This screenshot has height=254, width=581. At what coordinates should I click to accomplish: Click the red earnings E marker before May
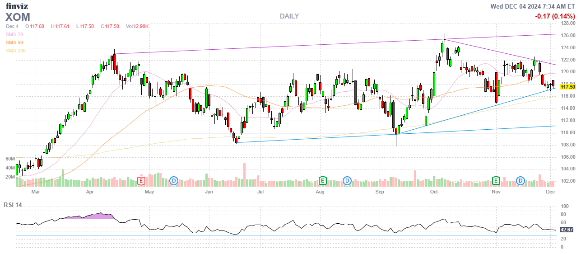[141, 181]
